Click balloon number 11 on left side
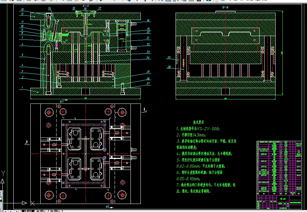 click(22, 22)
